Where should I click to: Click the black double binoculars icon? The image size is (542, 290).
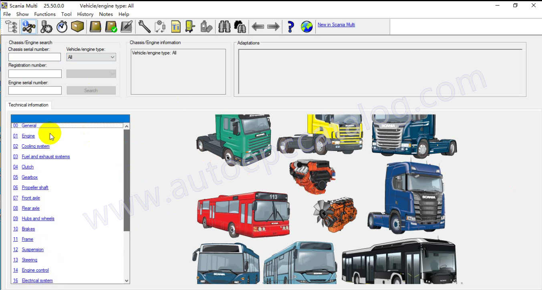tap(240, 27)
